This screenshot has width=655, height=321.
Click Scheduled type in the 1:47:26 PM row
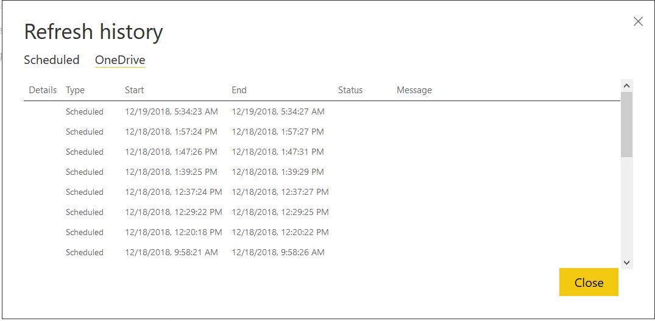[84, 152]
